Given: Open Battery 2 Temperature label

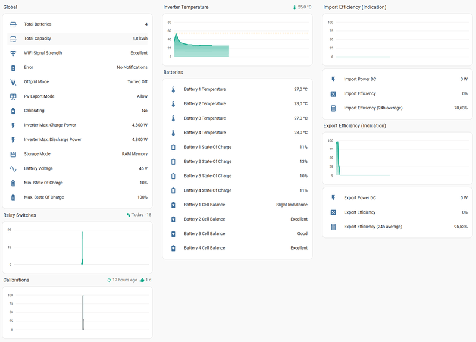Looking at the screenshot, I should coord(205,103).
